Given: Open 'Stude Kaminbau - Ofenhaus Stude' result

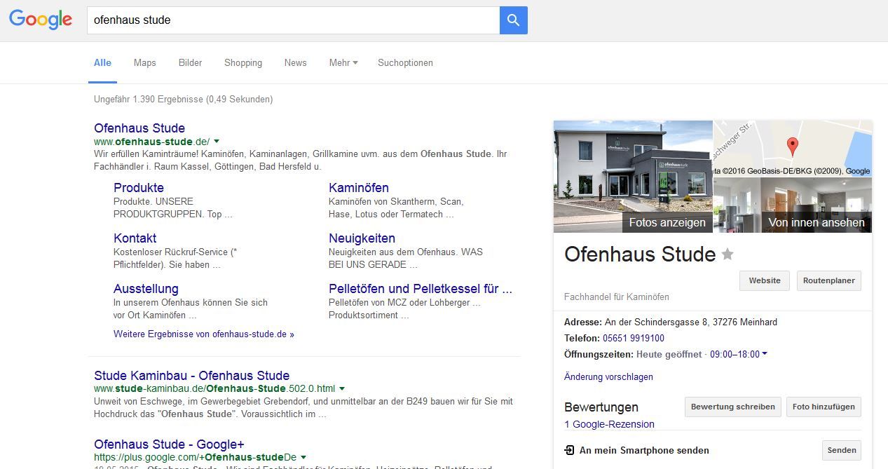Looking at the screenshot, I should (x=191, y=376).
